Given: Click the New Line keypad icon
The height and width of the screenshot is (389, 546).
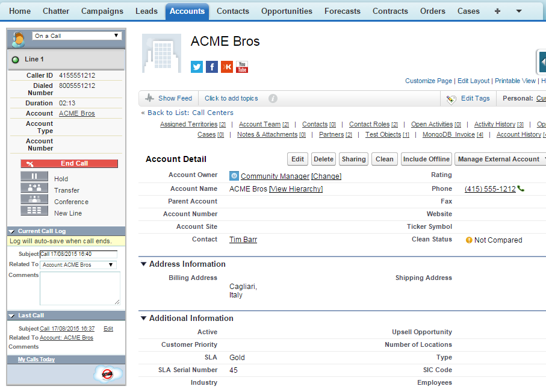Looking at the screenshot, I should click(34, 211).
